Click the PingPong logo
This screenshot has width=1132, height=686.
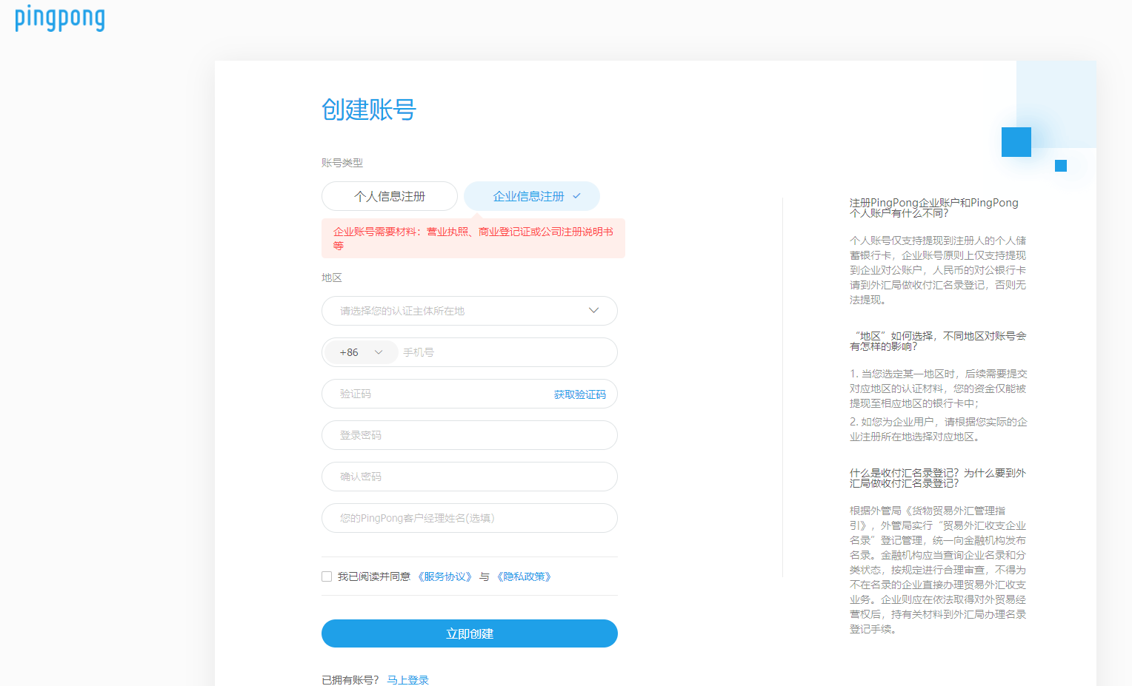pos(60,18)
